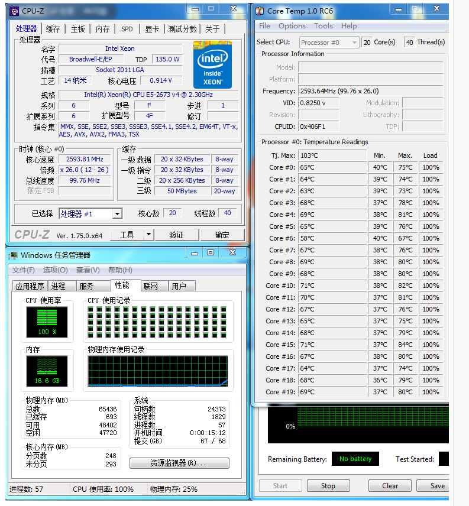Click the Core #19 temperature 69°C
This screenshot has width=469, height=506.
tap(332, 392)
